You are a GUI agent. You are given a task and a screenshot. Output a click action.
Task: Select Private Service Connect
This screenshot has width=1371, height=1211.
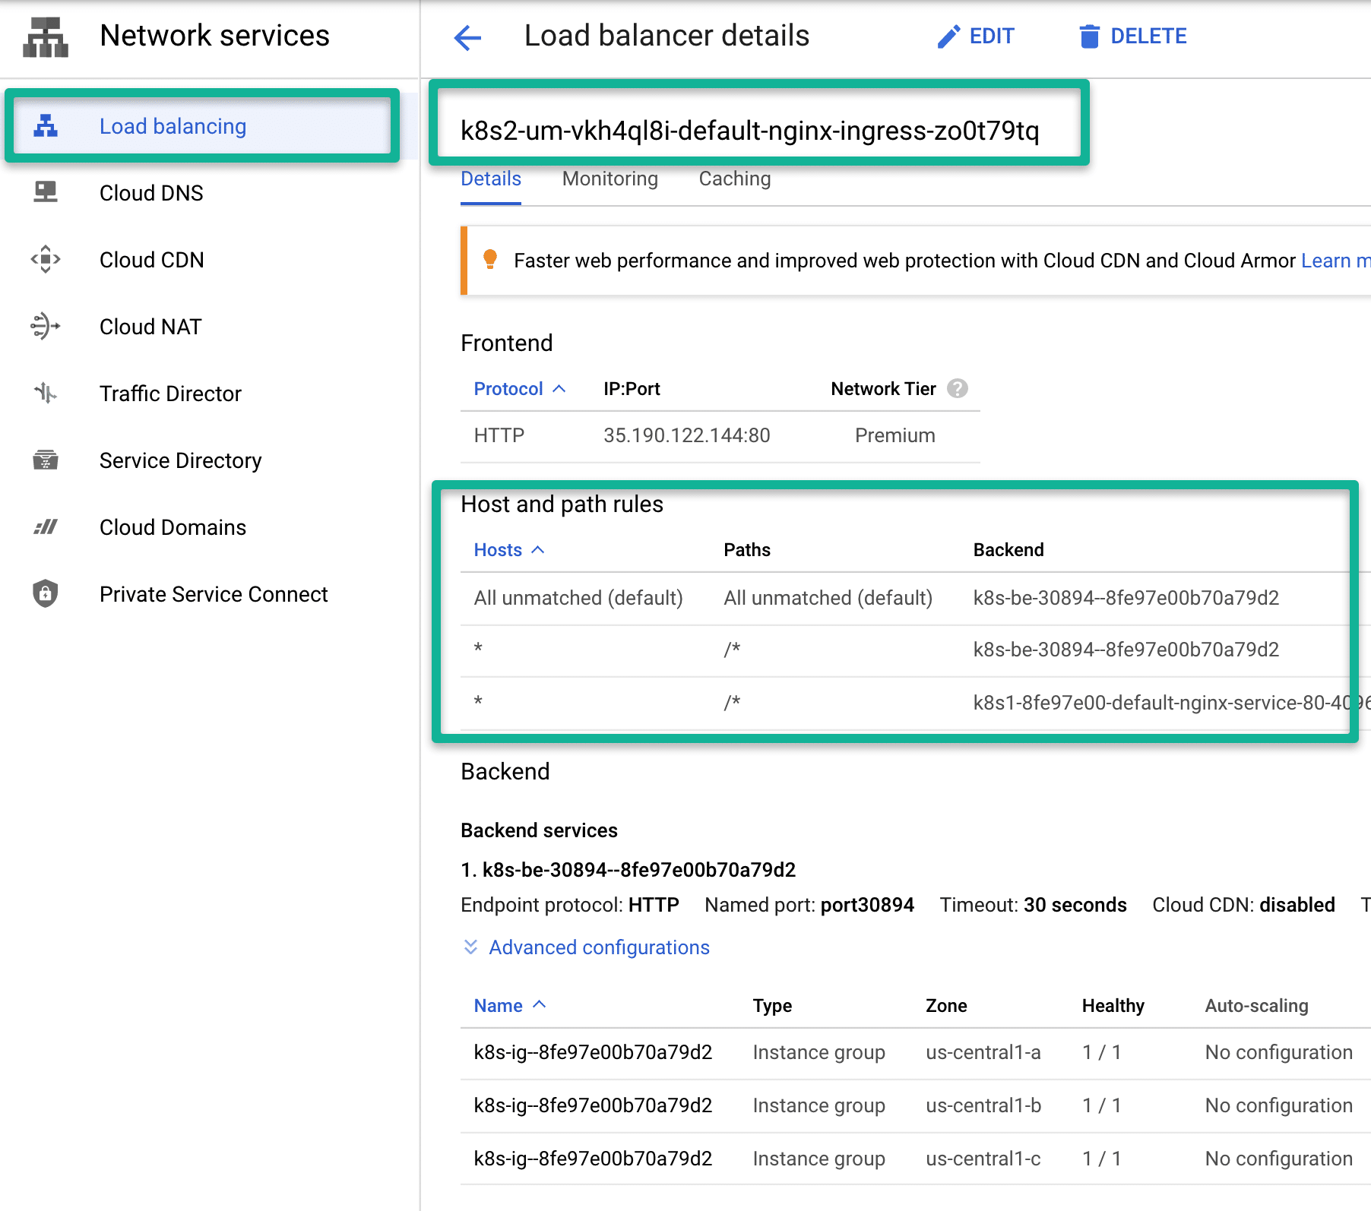214,594
